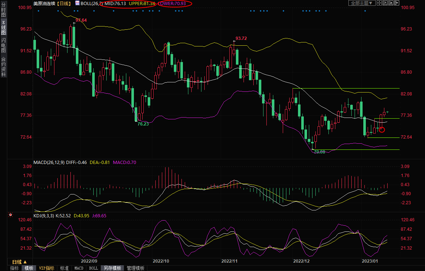Open the 全部主题 dropdown
Image resolution: width=425 pixels, height=271 pixels.
(x=362, y=3)
